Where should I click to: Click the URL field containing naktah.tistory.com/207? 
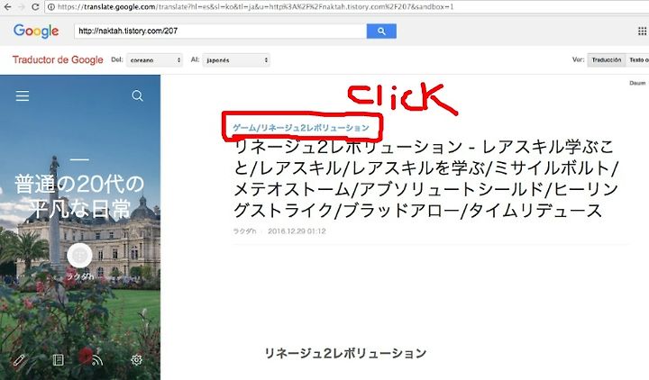[220, 31]
